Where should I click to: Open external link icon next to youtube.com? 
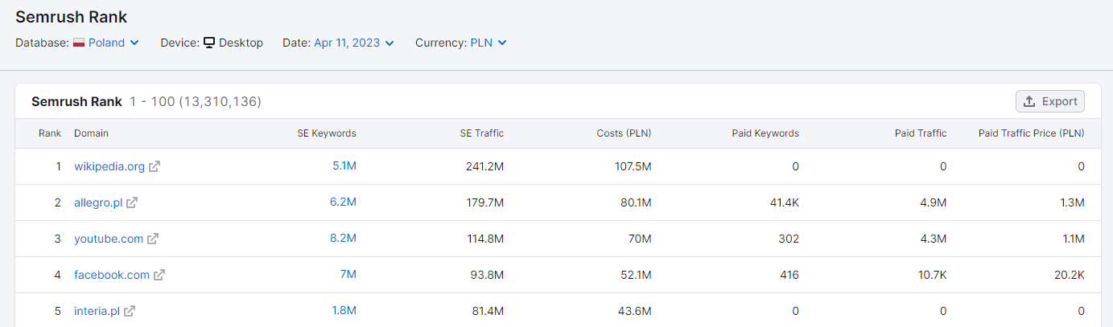pyautogui.click(x=153, y=239)
